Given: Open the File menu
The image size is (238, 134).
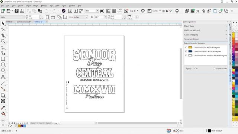Looking at the screenshot, I should (x=3, y=6).
